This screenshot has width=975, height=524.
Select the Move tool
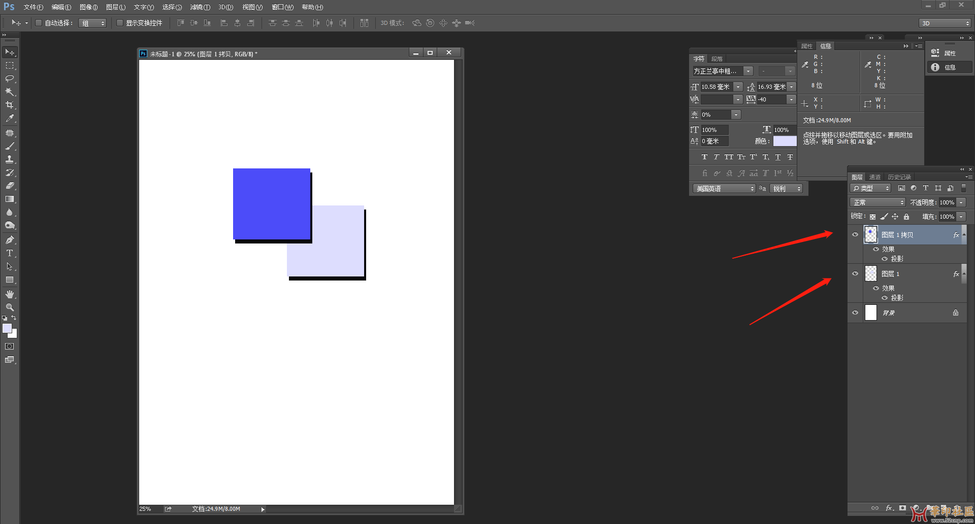coord(10,52)
